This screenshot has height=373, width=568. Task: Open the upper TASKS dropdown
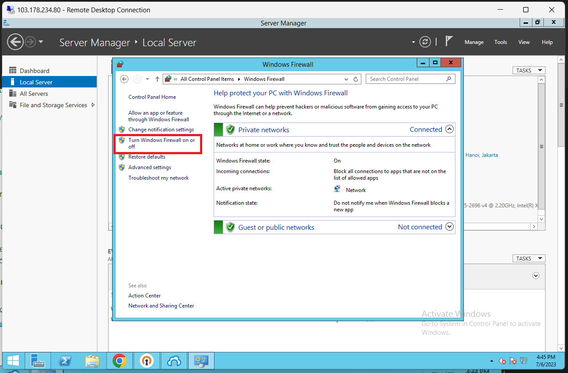(529, 70)
